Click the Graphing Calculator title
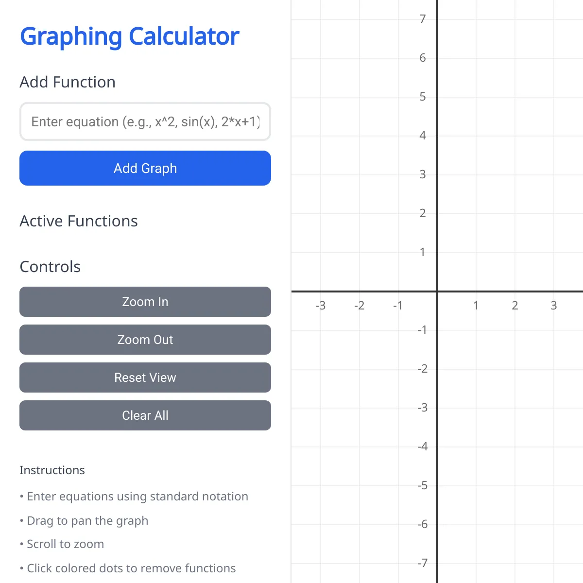 pos(129,36)
